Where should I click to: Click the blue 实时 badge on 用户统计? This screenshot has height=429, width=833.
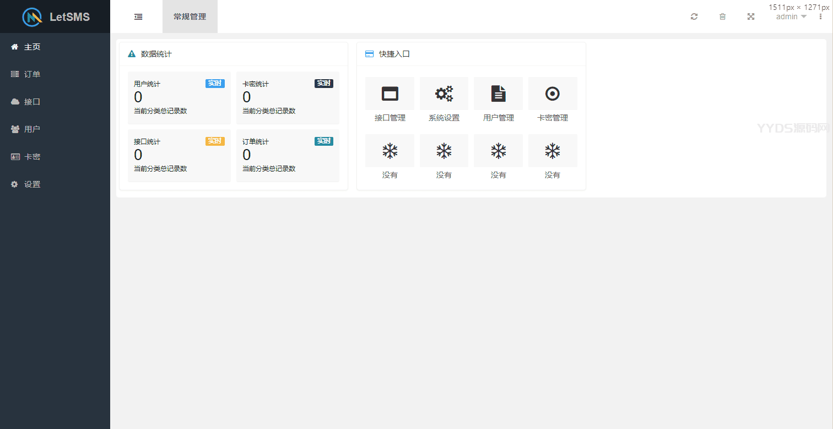(215, 84)
